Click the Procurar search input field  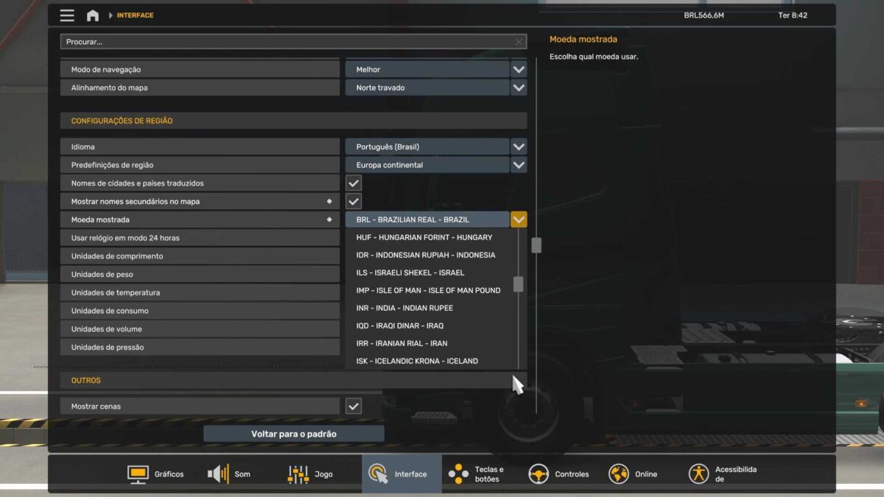[x=287, y=42]
